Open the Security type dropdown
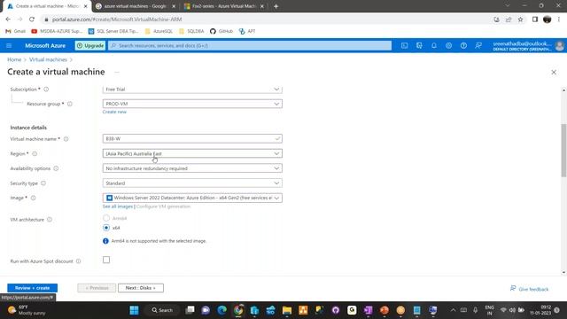The image size is (567, 319). [192, 183]
